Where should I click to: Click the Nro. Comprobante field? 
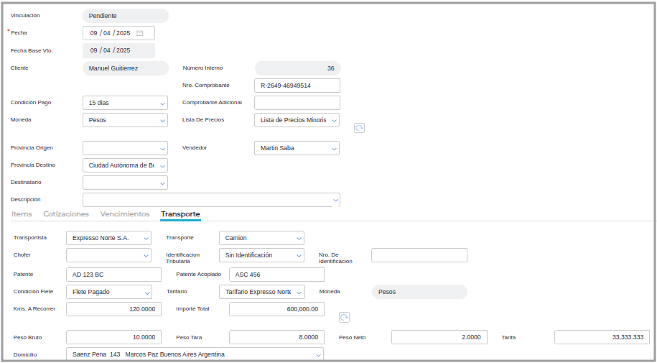pyautogui.click(x=297, y=86)
